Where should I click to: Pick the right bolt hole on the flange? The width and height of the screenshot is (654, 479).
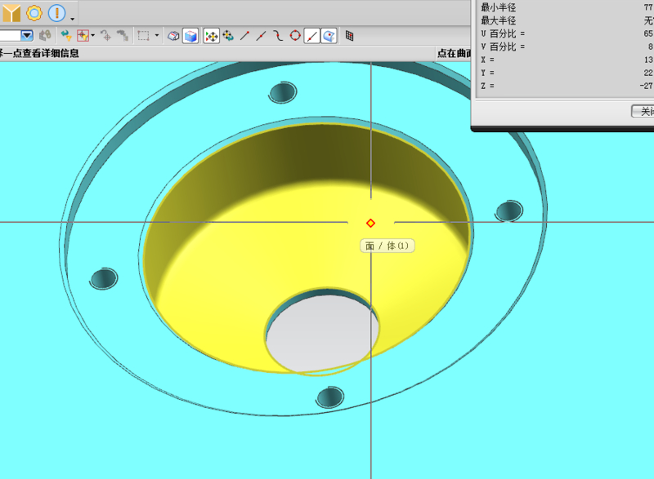pos(508,211)
